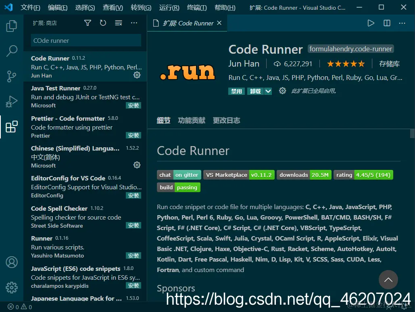This screenshot has width=415, height=312.
Task: Select Java Test Runner list entry
Action: tap(85, 96)
